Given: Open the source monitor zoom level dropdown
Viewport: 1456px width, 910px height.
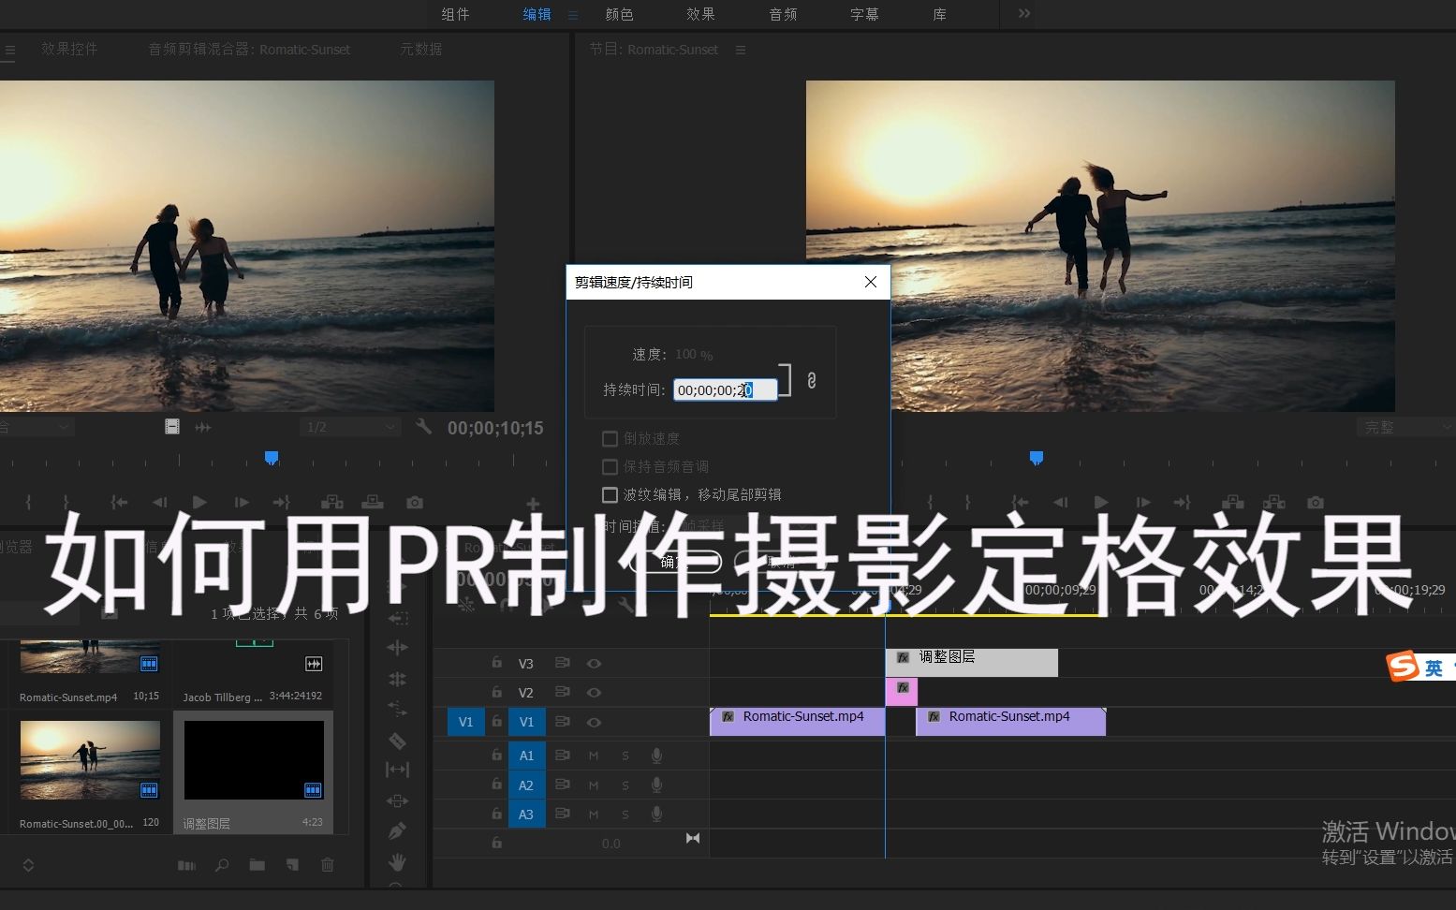Looking at the screenshot, I should pyautogui.click(x=37, y=427).
